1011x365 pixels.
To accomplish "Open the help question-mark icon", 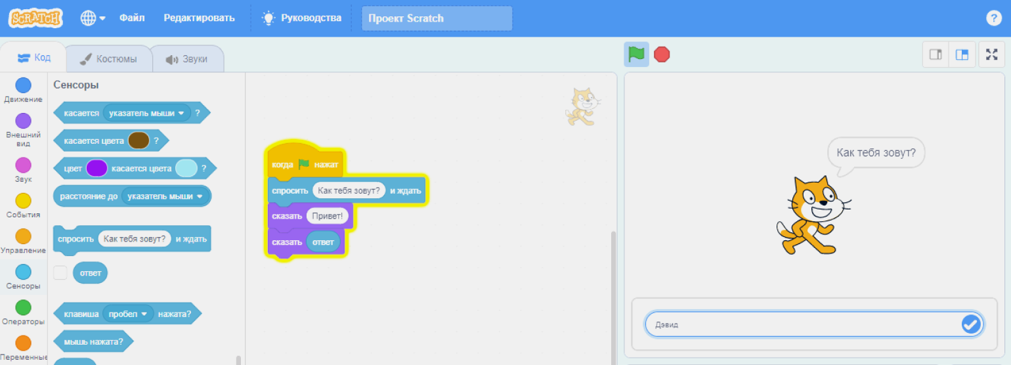I will tap(994, 18).
